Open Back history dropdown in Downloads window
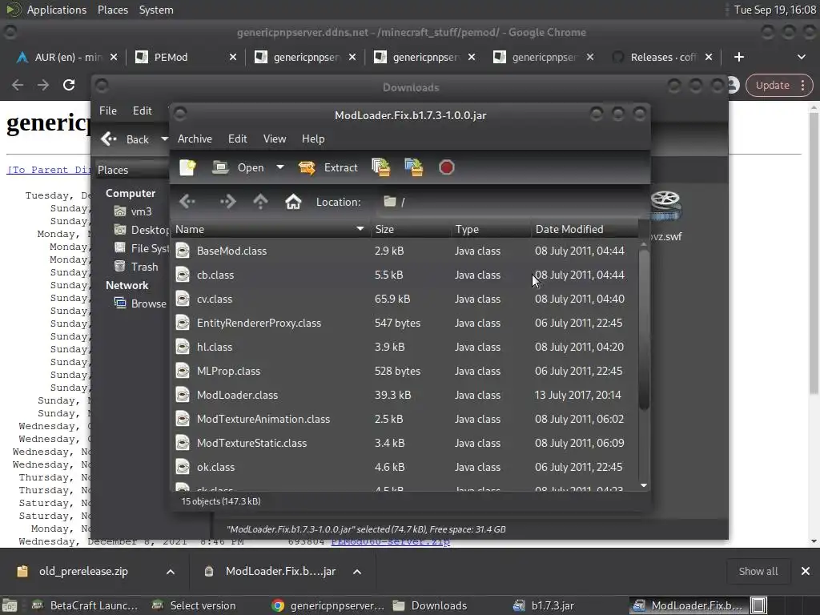 [x=164, y=139]
